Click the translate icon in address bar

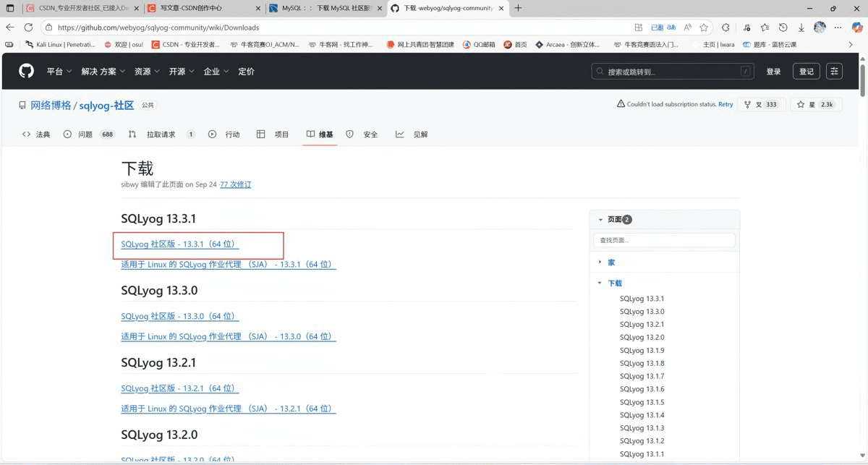[x=671, y=27]
